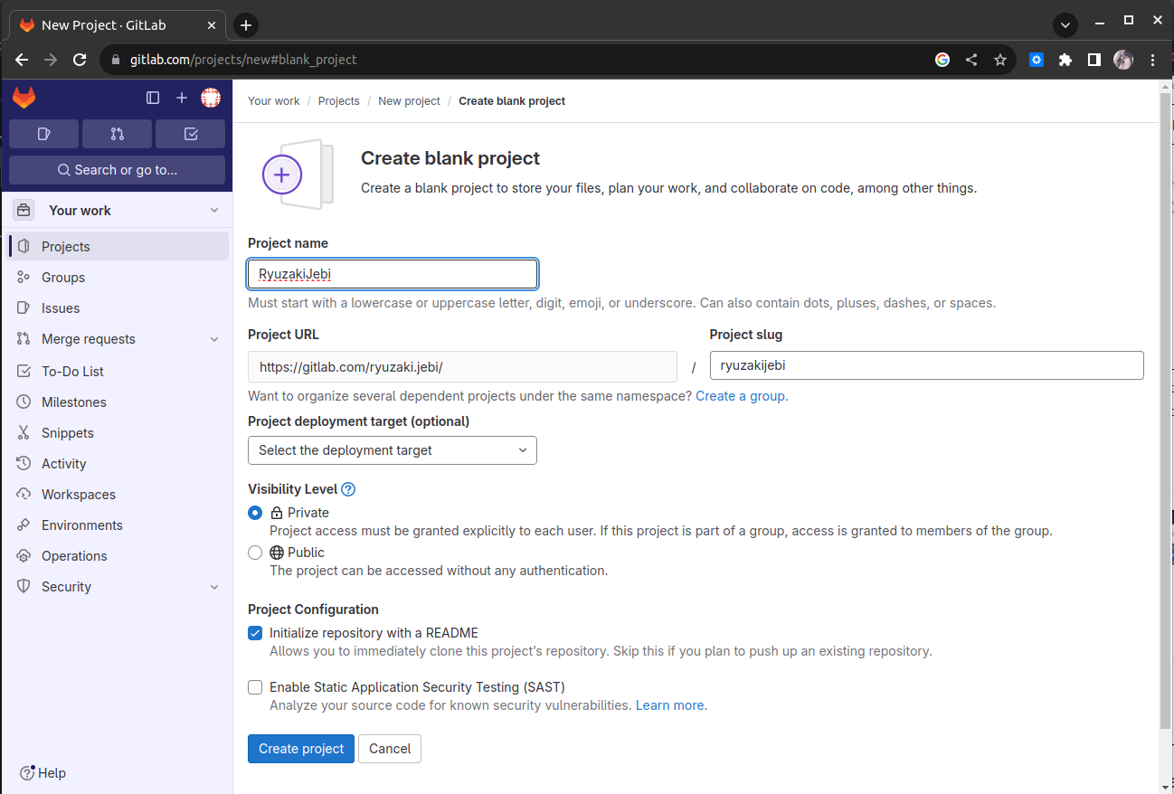The width and height of the screenshot is (1174, 794).
Task: Open merge requests shortcut button
Action: tap(117, 134)
